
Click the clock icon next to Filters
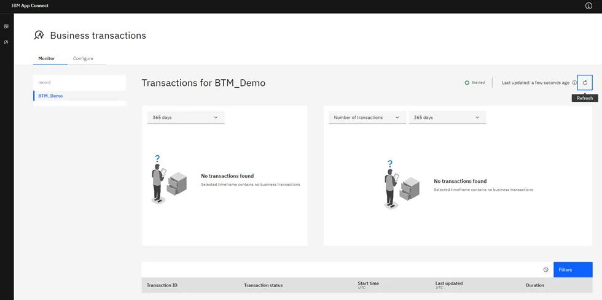(545, 270)
